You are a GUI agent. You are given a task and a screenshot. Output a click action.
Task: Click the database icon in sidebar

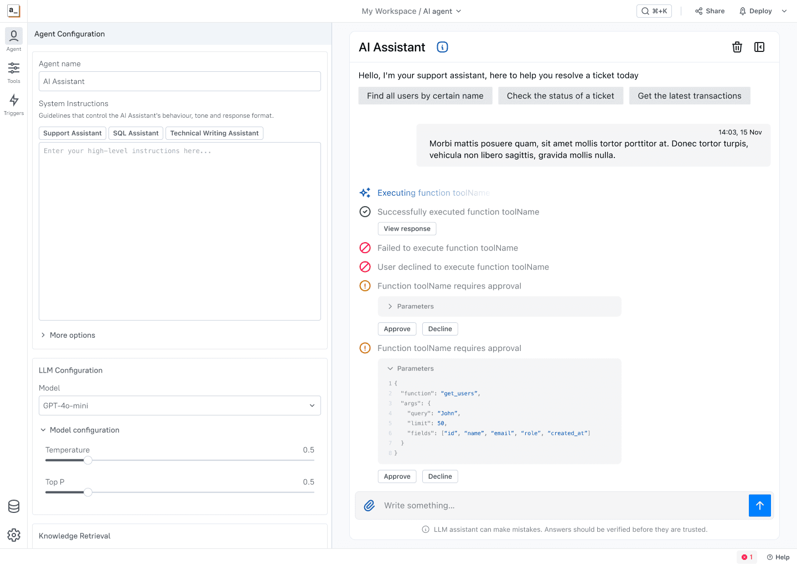(x=14, y=506)
